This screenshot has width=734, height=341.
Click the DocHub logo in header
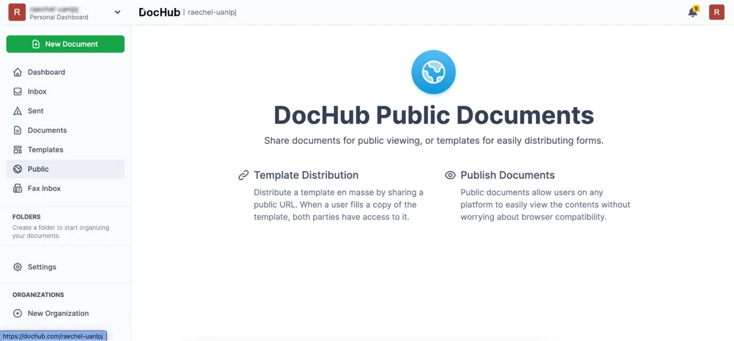[159, 12]
